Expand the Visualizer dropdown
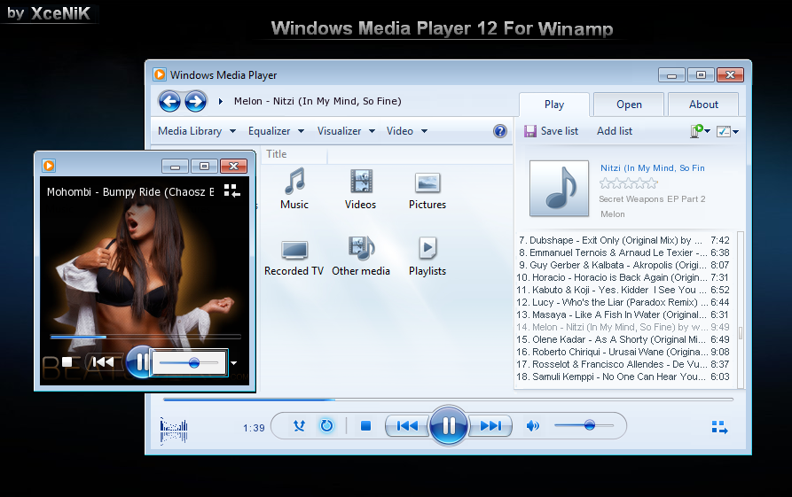The height and width of the screenshot is (497, 792). point(347,131)
